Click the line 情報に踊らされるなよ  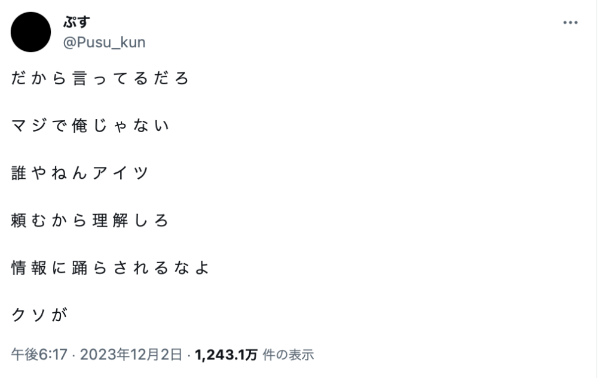click(x=111, y=267)
